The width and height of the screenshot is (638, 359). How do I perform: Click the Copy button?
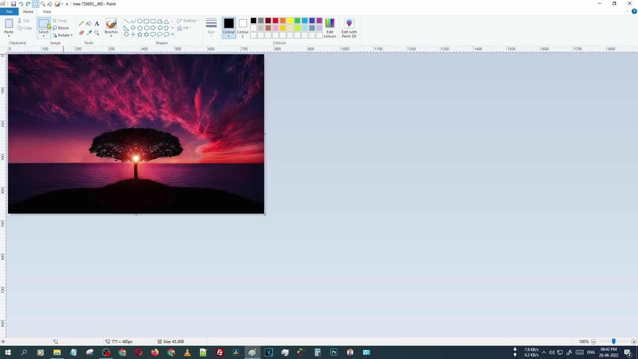click(x=24, y=28)
